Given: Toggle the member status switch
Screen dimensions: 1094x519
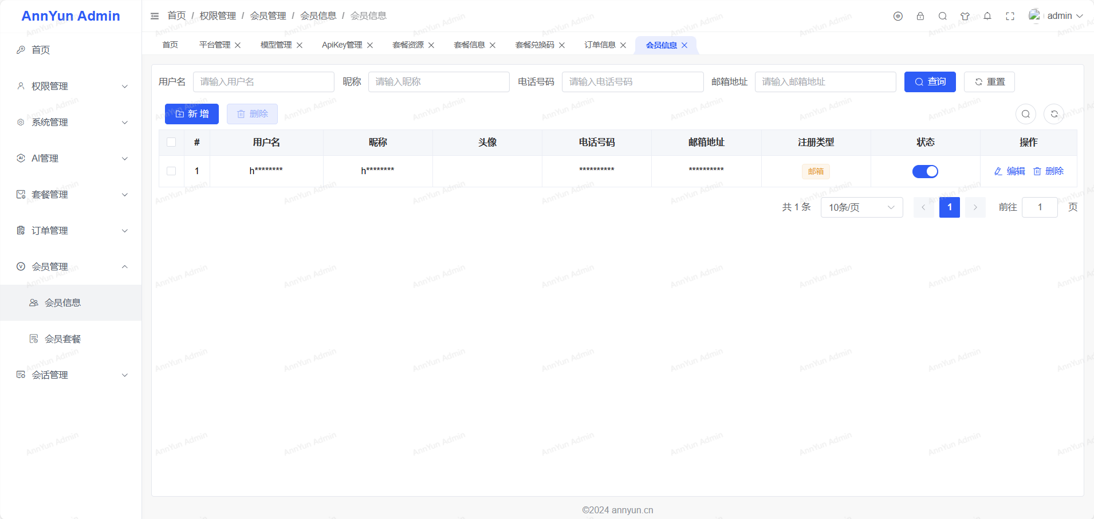Looking at the screenshot, I should [x=925, y=171].
